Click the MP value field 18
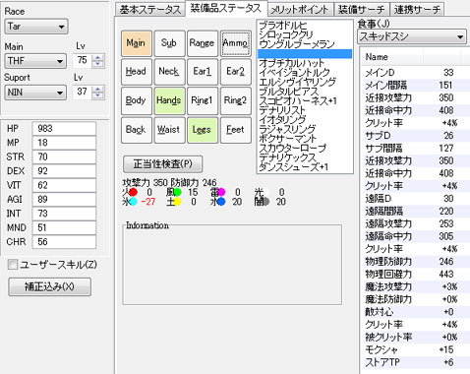 pos(64,143)
